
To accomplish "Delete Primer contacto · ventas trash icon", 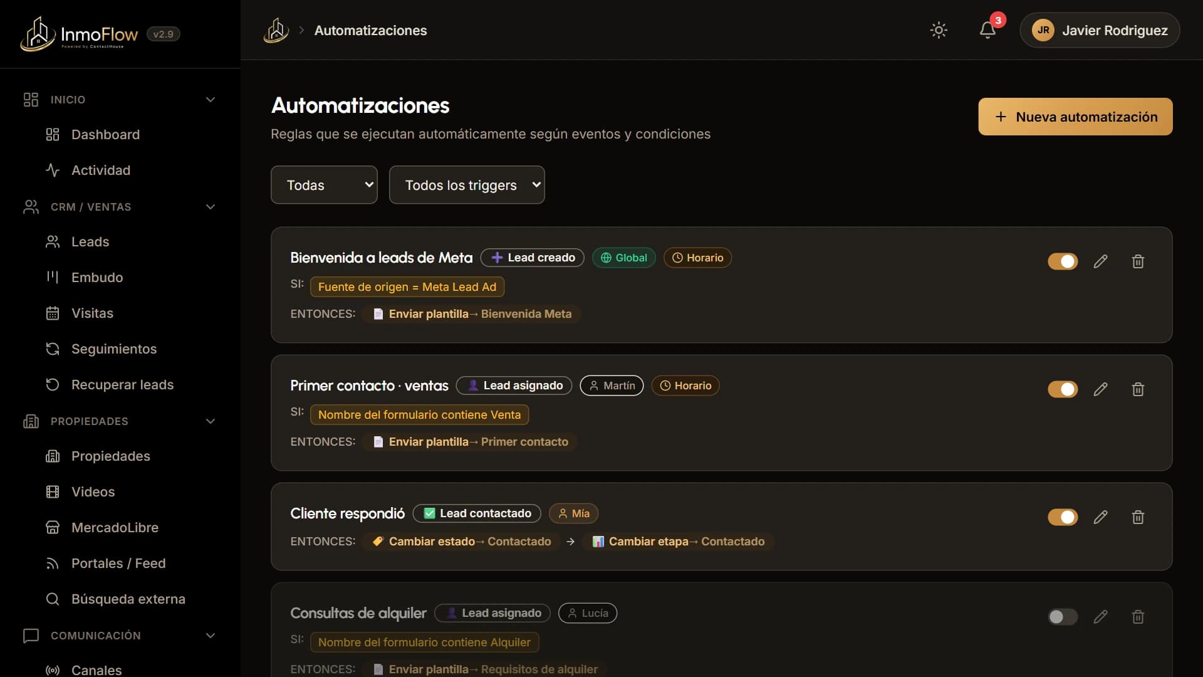I will pos(1138,389).
